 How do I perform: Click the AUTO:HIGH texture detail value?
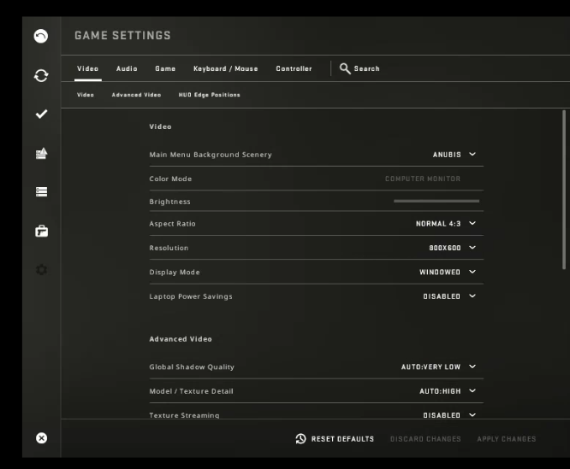(x=440, y=391)
